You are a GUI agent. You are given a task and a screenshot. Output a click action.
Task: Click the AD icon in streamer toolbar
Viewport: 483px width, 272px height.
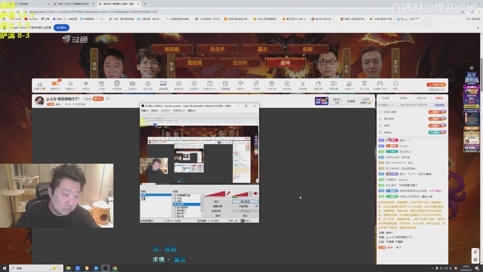click(x=179, y=83)
